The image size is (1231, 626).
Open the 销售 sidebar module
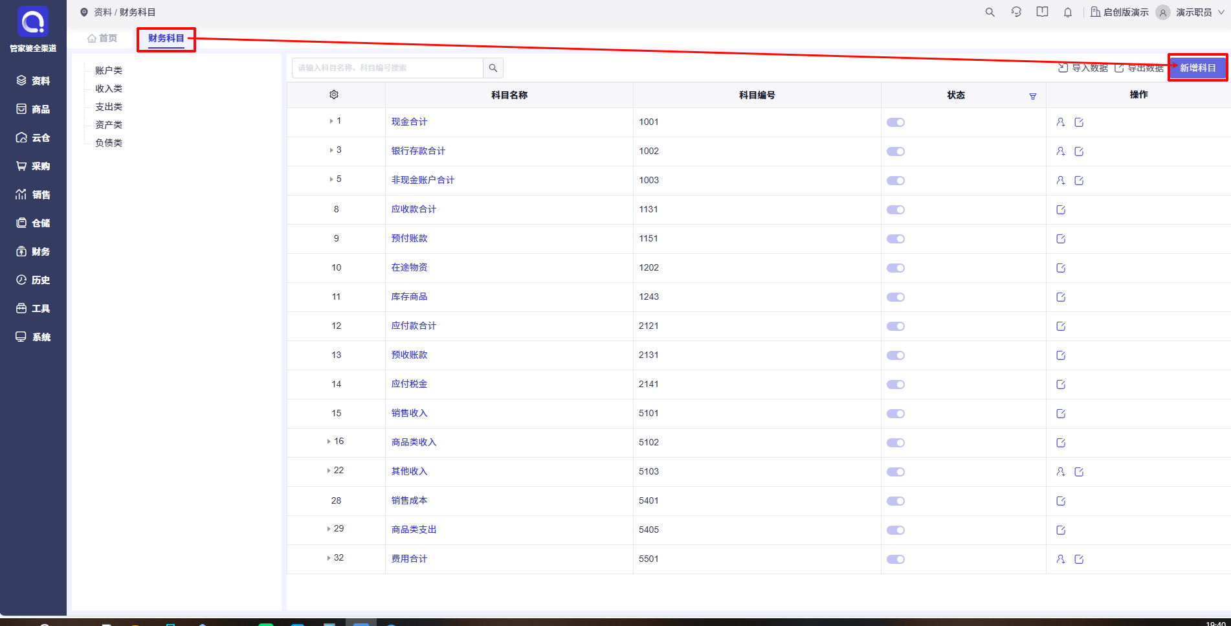click(33, 194)
